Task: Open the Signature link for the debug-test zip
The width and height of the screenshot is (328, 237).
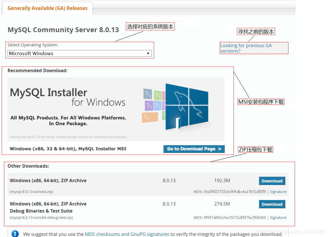Action: click(278, 218)
